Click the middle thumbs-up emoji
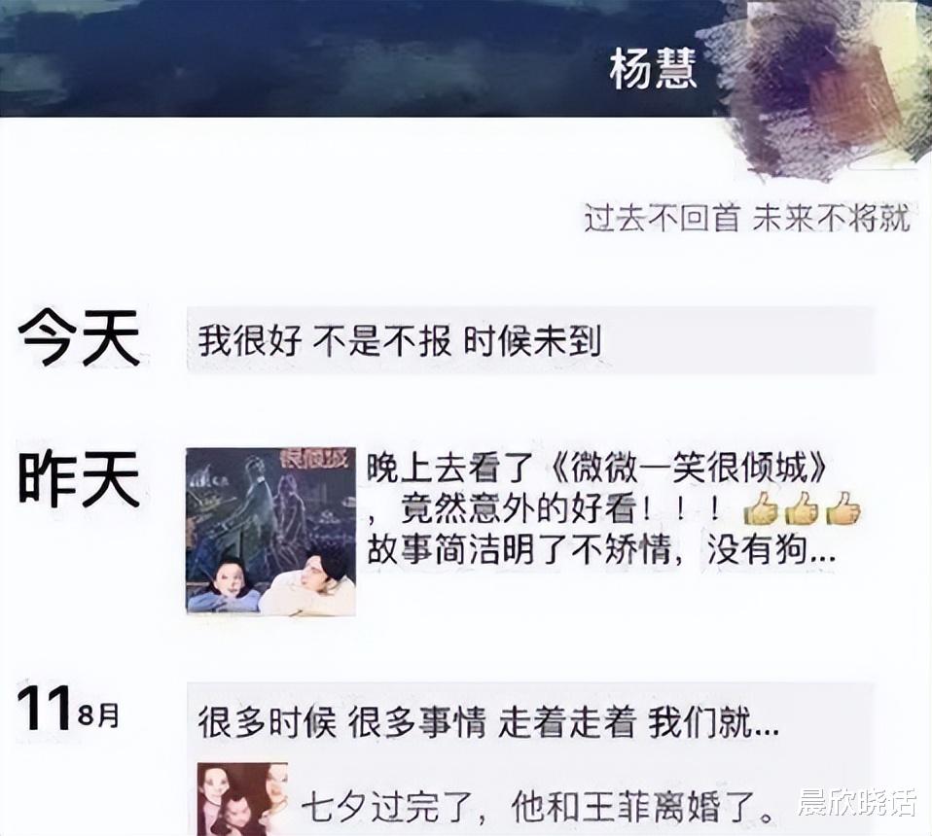 click(x=803, y=509)
